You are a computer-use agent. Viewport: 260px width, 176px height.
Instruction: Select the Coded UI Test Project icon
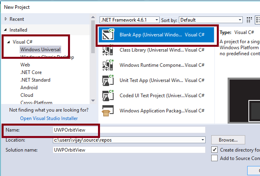(108, 96)
